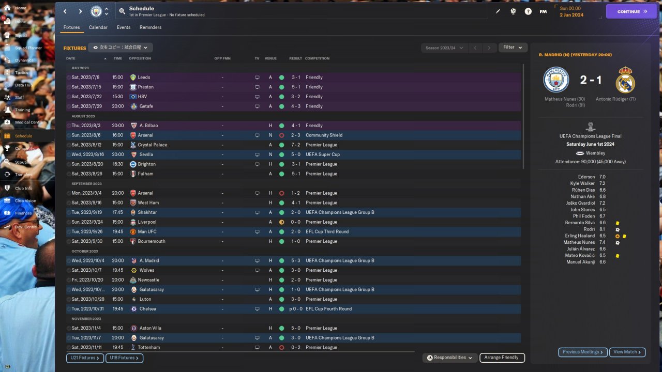Open the Dynamics screen
This screenshot has width=662, height=372.
(24, 60)
